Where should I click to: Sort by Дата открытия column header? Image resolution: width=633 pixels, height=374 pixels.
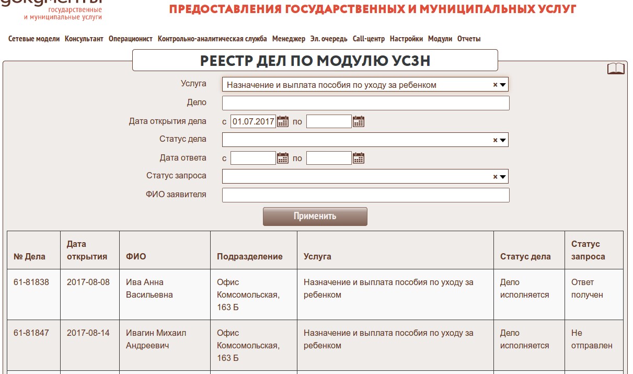click(x=87, y=251)
